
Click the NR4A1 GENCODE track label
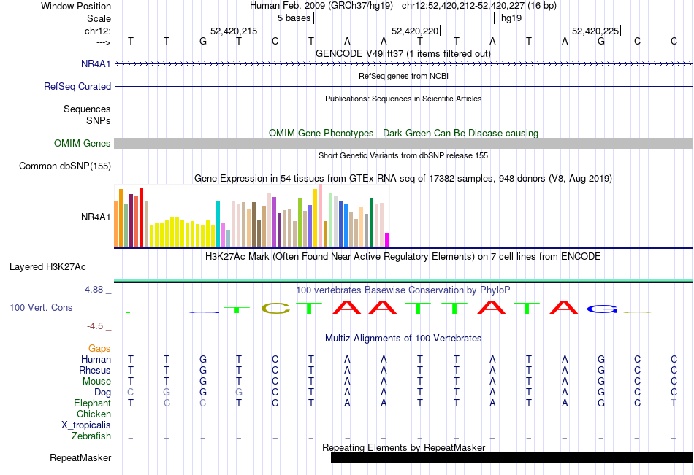[x=96, y=63]
